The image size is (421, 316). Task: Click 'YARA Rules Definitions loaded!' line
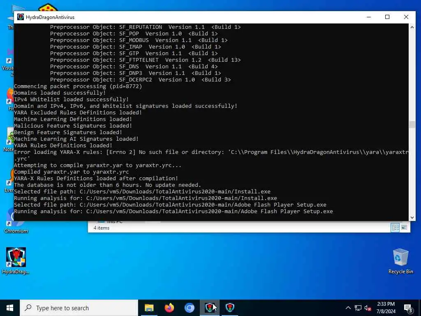tap(63, 145)
